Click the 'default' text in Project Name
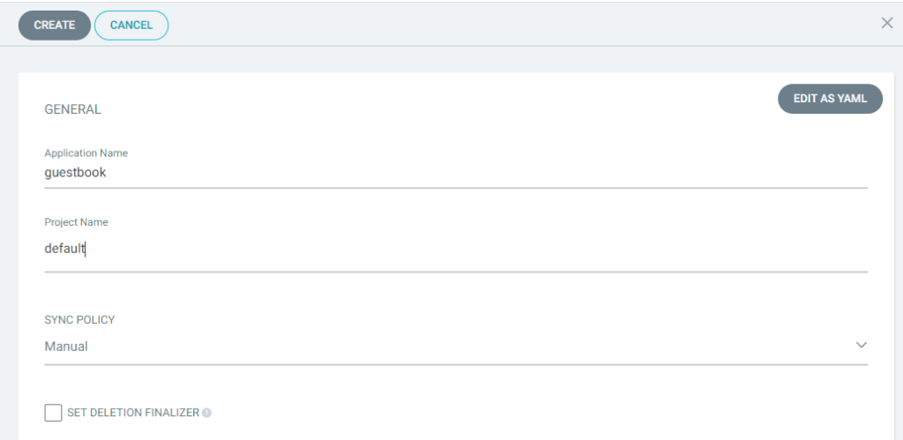903x440 pixels. (x=64, y=249)
